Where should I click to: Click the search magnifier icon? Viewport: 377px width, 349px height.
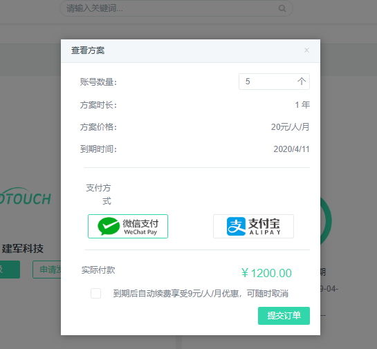(282, 9)
